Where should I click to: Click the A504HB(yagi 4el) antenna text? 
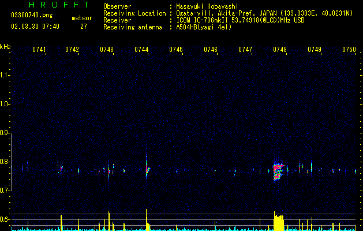pyautogui.click(x=204, y=27)
